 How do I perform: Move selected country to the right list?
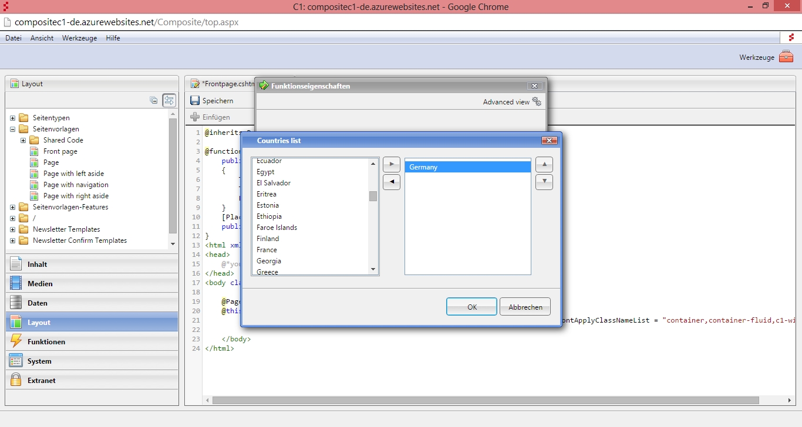coord(391,165)
